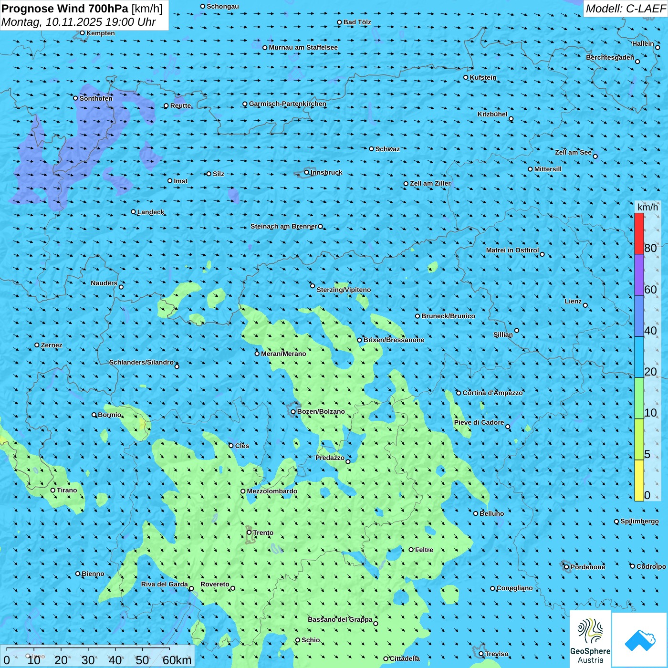Click the Schio label
Viewport: 668px width, 668px height.
pyautogui.click(x=311, y=640)
